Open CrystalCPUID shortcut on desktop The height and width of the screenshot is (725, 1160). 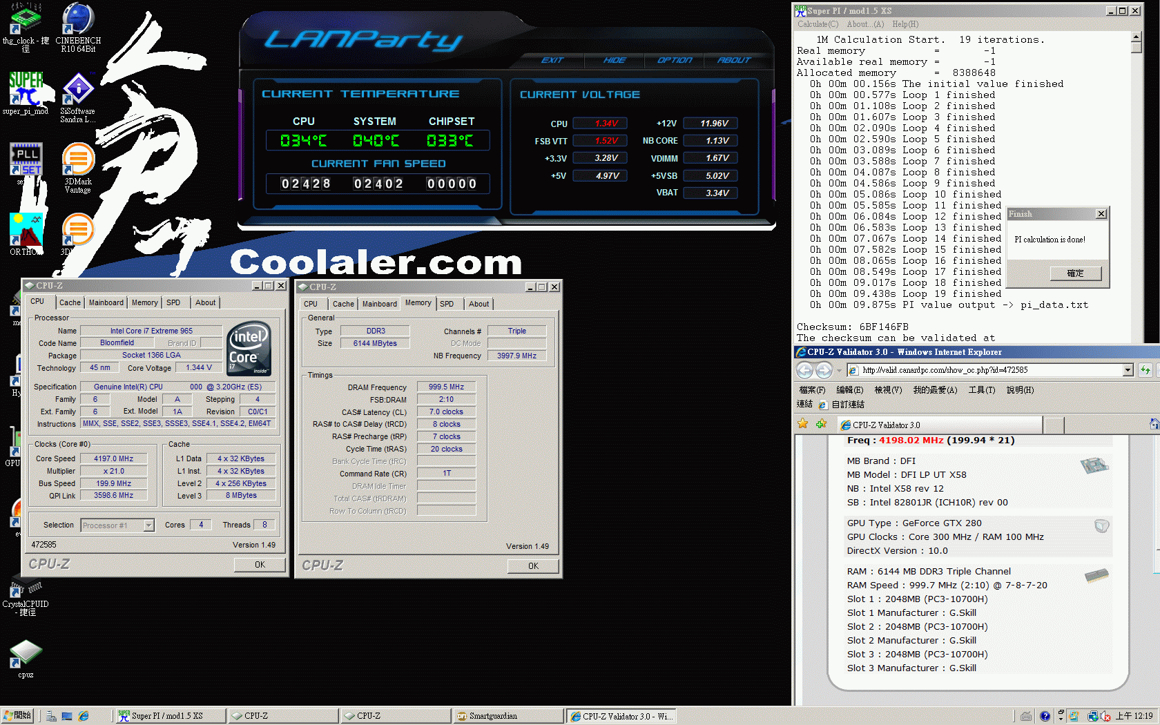(x=26, y=598)
